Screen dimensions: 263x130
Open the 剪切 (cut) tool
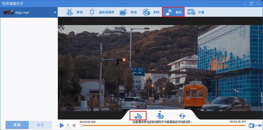74,12
